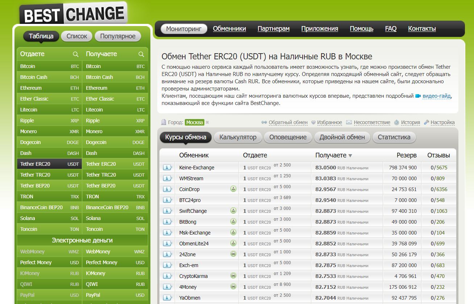Click the green user badge next to CoinDrop
Image resolution: width=474 pixels, height=304 pixels.
coord(233,189)
